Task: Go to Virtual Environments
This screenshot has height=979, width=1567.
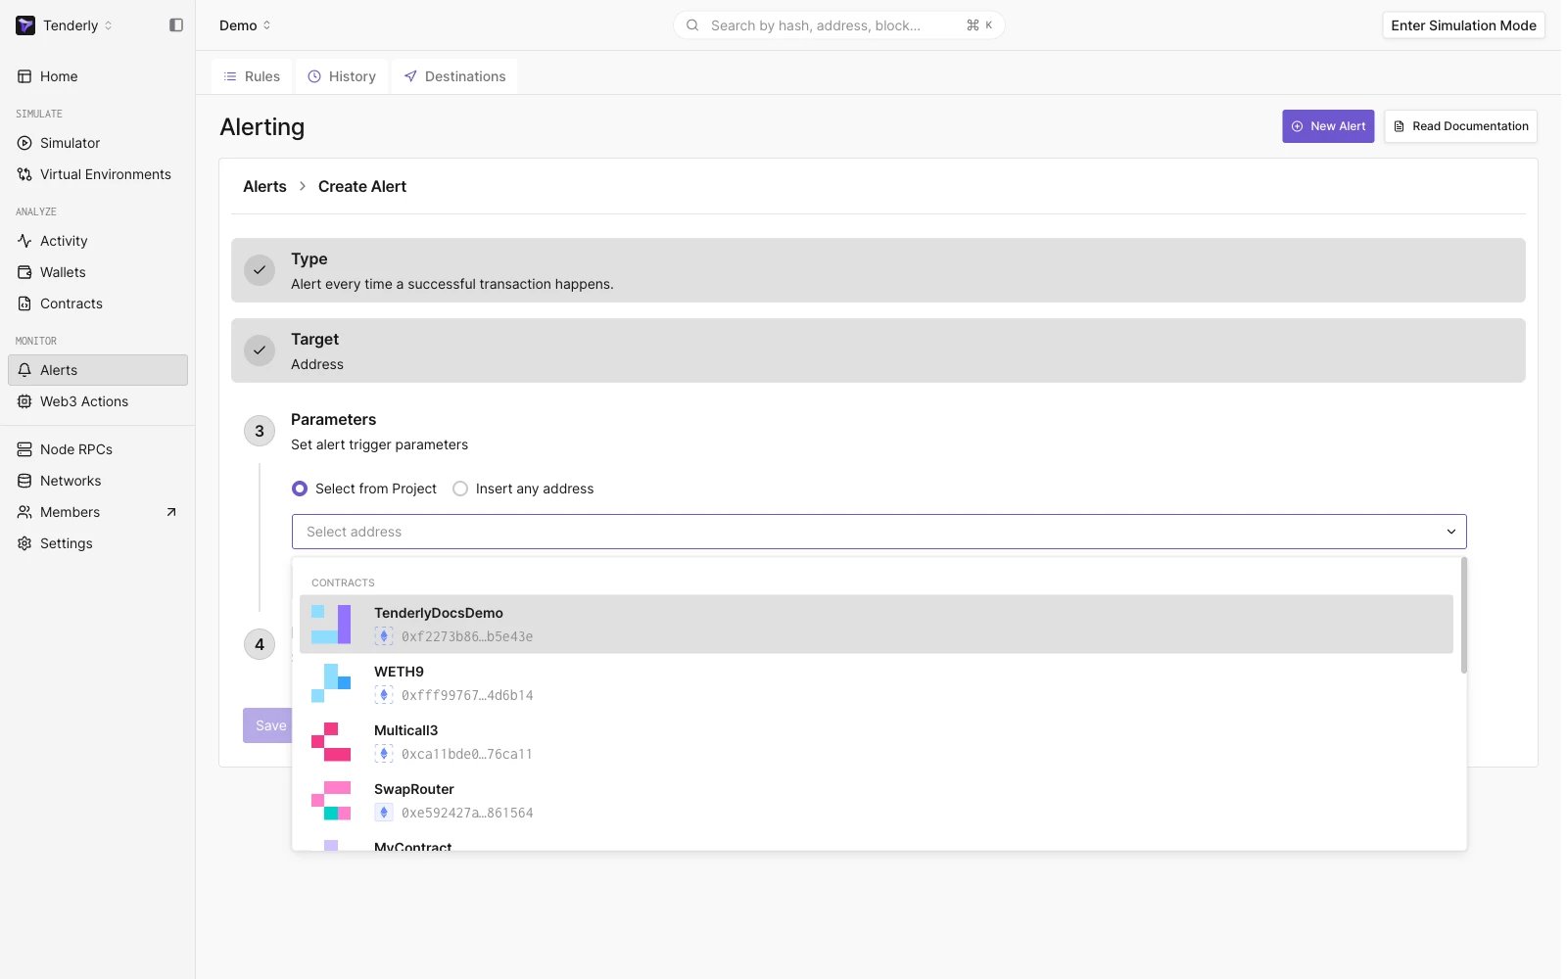Action: [98, 174]
